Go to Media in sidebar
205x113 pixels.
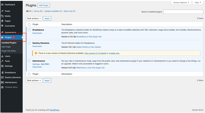tap(8, 16)
